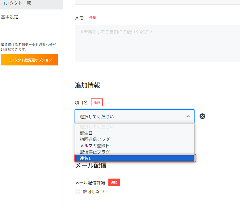The width and height of the screenshot is (240, 211).
Task: Open the 選択してください combo box
Action: click(129, 116)
